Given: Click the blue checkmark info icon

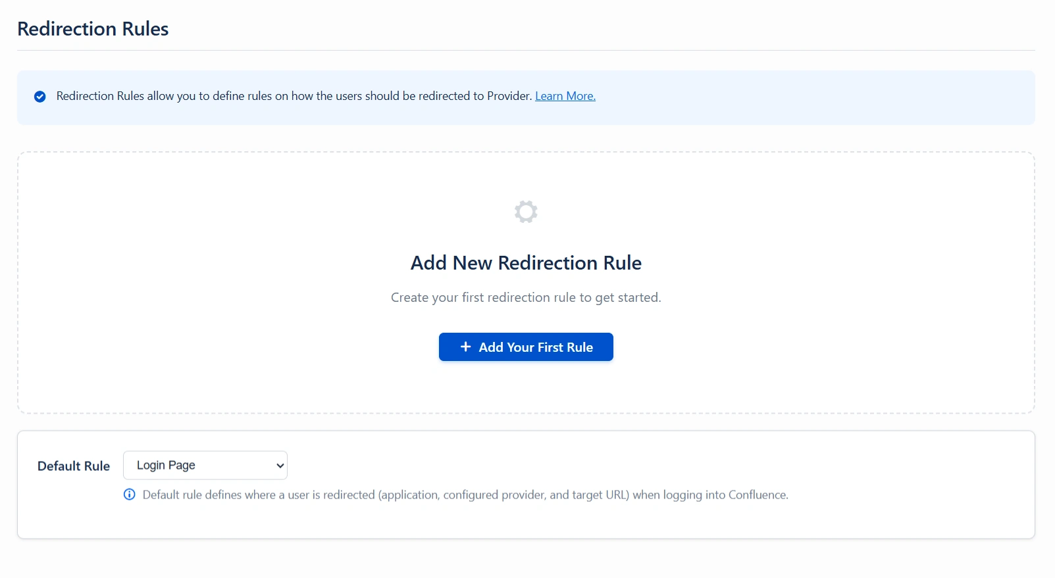Looking at the screenshot, I should [40, 97].
